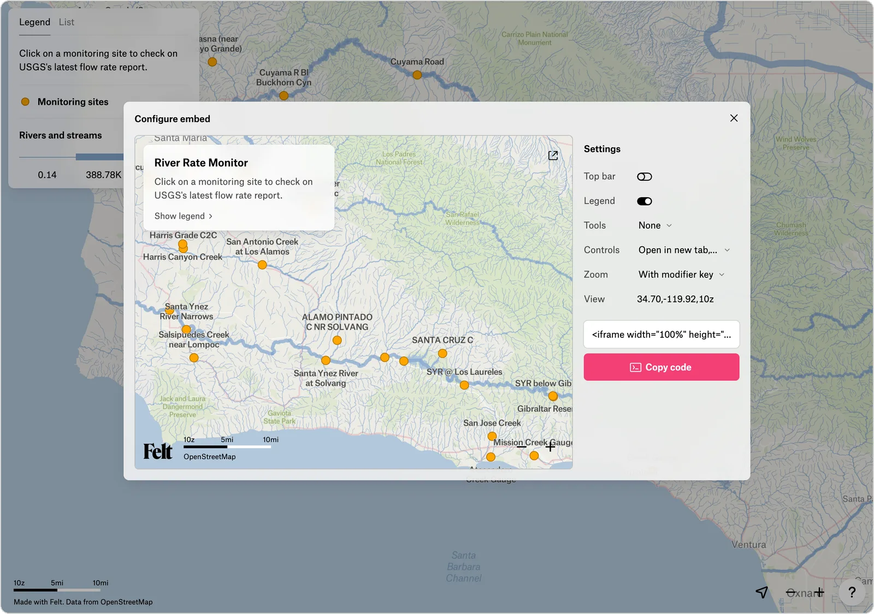Open the Tools dropdown set to None
This screenshot has height=614, width=874.
[x=655, y=225]
